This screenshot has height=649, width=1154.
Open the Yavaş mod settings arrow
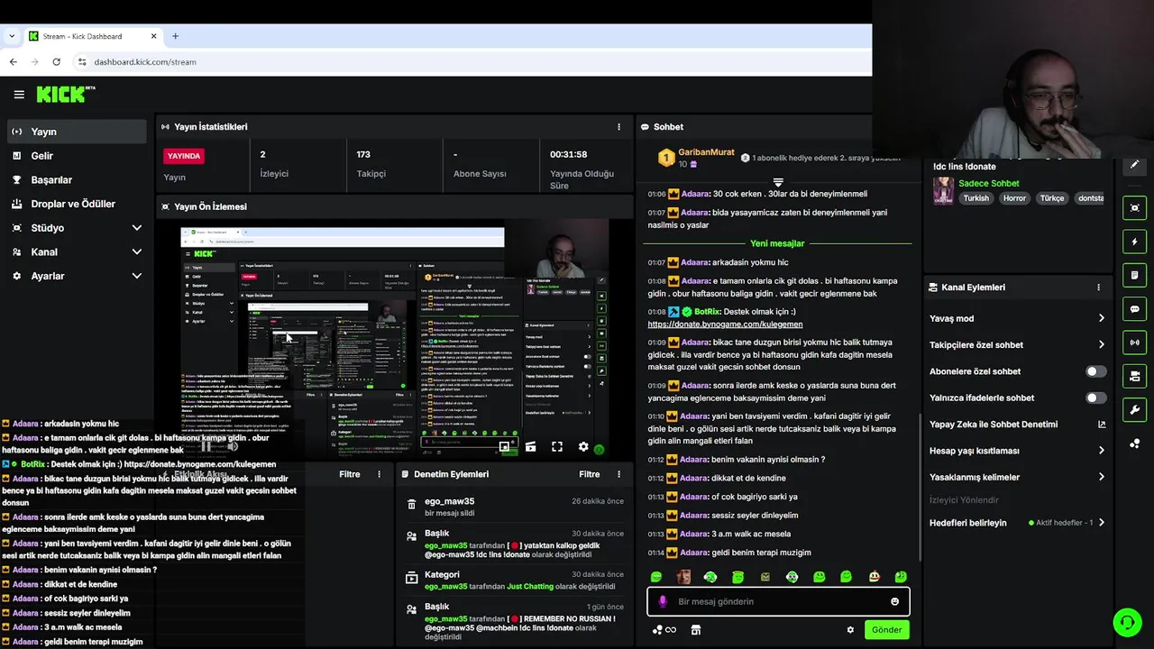click(x=1102, y=318)
